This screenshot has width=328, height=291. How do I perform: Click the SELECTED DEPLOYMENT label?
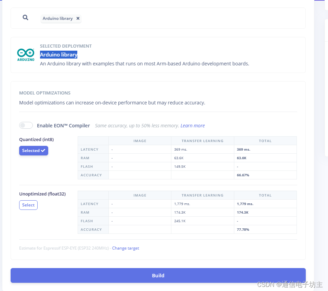point(66,46)
